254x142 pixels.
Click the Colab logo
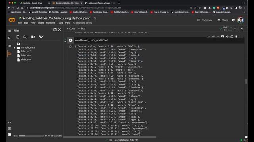coord(12,20)
